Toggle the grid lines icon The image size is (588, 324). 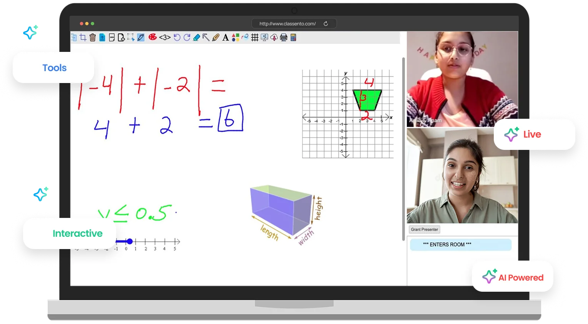[255, 37]
